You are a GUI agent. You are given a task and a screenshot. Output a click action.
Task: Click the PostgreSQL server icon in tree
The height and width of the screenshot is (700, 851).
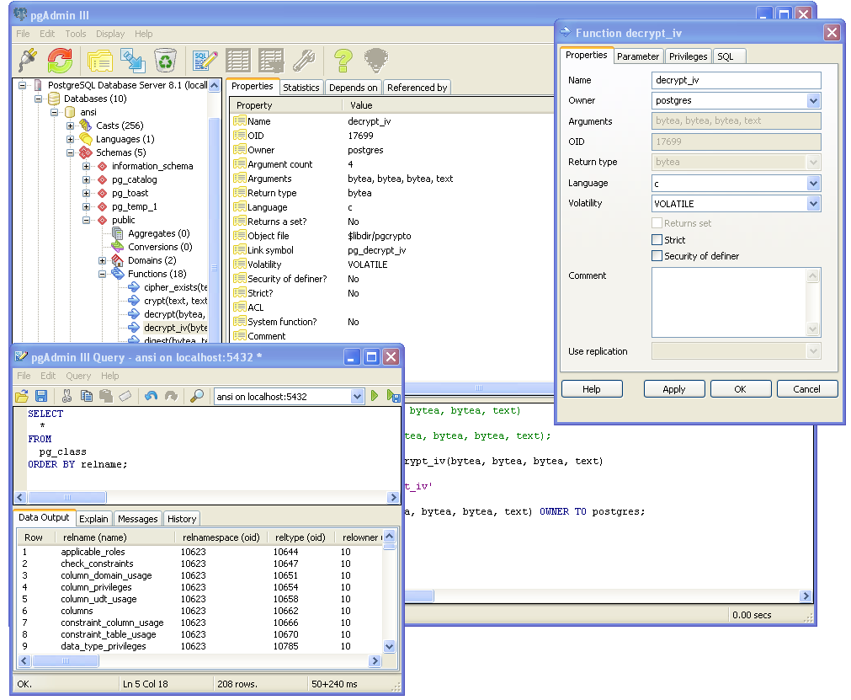coord(38,85)
